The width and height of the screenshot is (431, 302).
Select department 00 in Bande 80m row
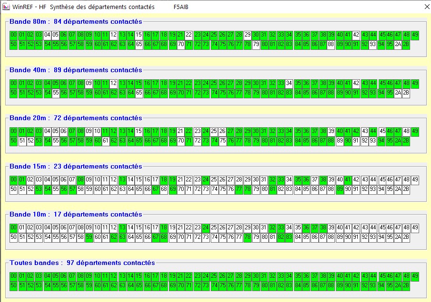(x=13, y=35)
